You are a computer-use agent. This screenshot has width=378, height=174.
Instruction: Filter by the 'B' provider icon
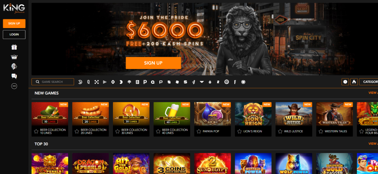[x=137, y=82]
